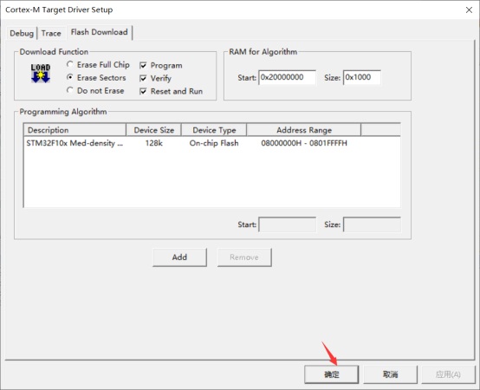This screenshot has height=390, width=480.
Task: Click the 取消 cancel button
Action: pos(390,374)
